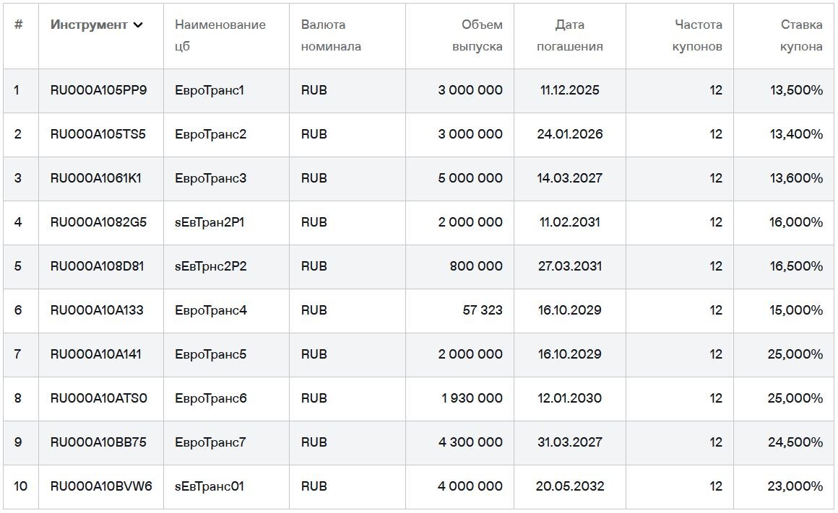Open the sort arrow next to Инструмент header
838x513 pixels.
tap(138, 25)
